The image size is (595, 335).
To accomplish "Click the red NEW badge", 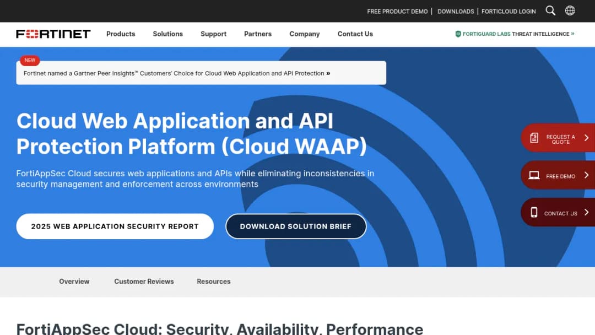I will coord(30,60).
